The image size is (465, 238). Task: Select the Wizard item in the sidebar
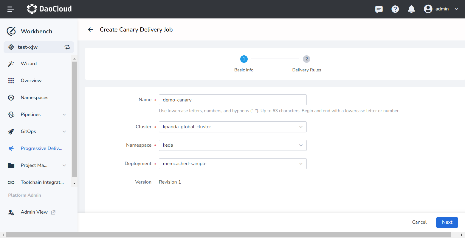pyautogui.click(x=29, y=63)
